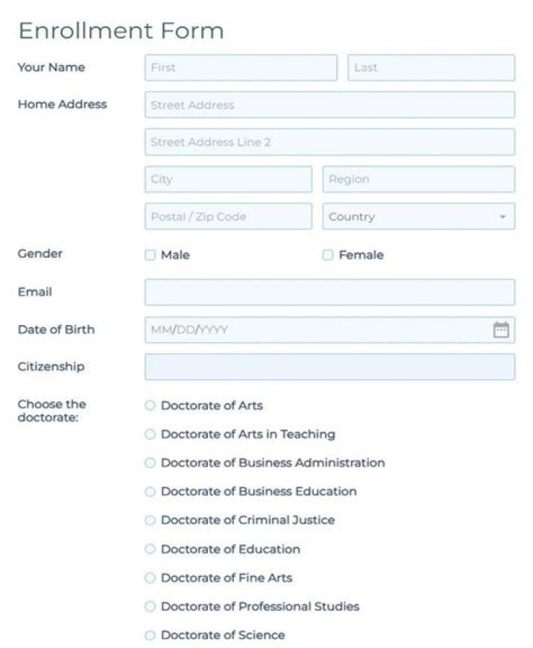
Task: Click the Email input field
Action: (329, 292)
